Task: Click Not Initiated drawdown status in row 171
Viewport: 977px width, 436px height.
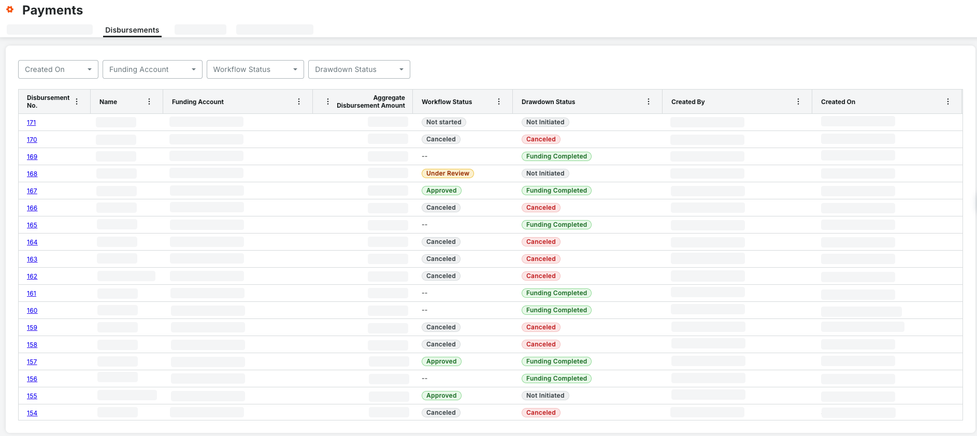Action: pos(545,122)
